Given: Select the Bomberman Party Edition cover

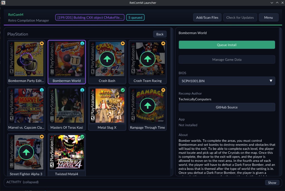Looking at the screenshot, I should click(26, 59).
